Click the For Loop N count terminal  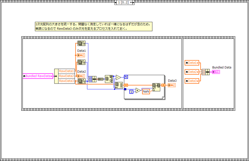tap(126, 77)
